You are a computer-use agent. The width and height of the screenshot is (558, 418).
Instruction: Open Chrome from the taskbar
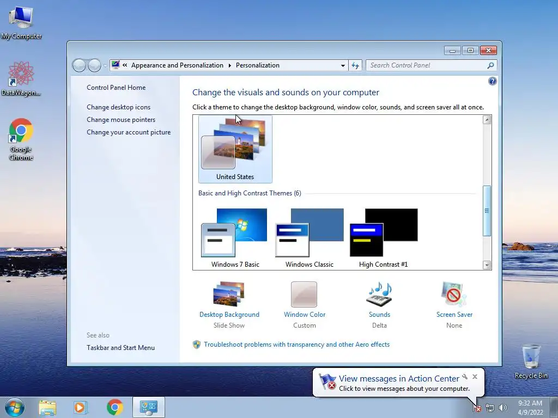(x=114, y=408)
